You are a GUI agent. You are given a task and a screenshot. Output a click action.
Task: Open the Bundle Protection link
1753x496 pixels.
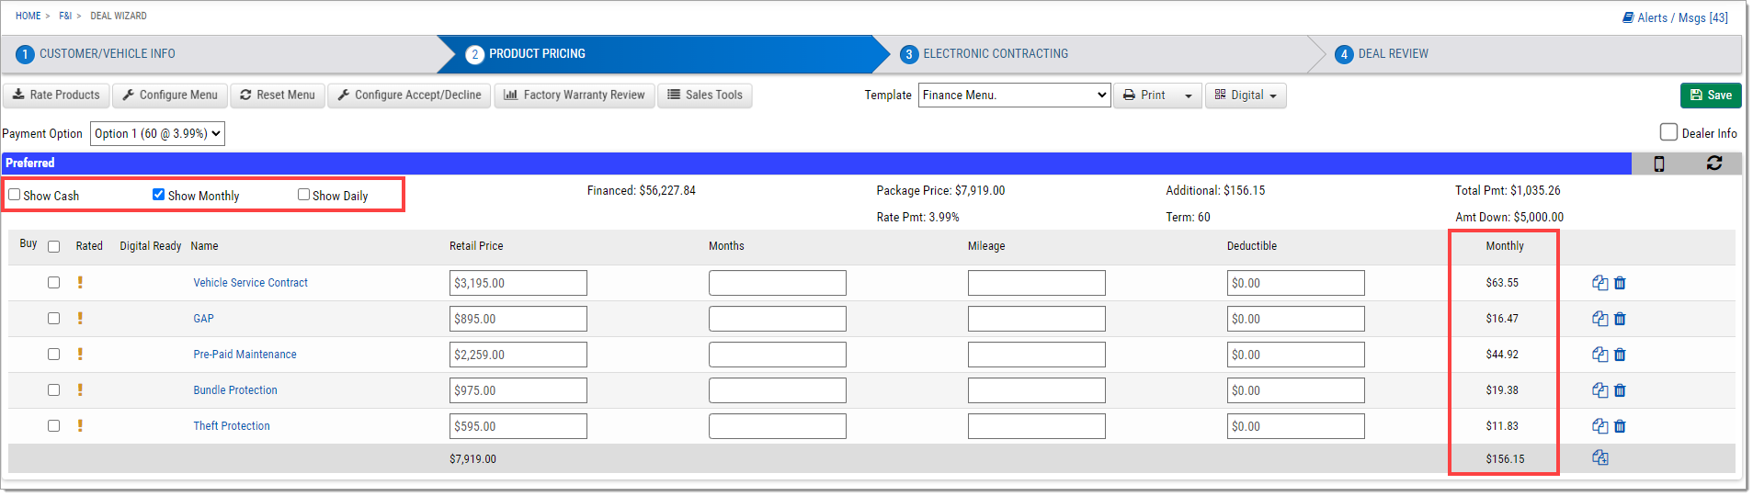coord(235,390)
